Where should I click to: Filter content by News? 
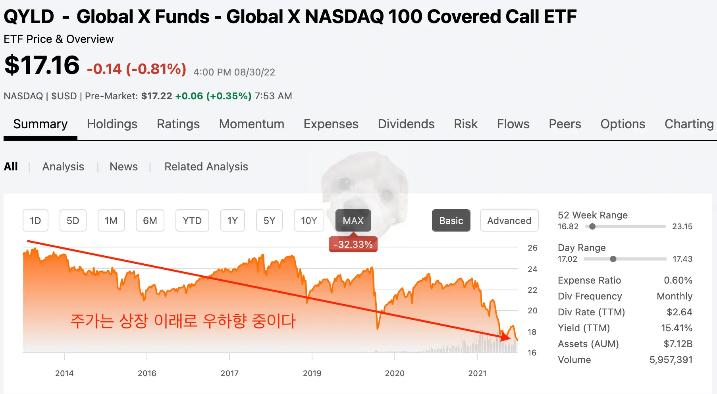pyautogui.click(x=123, y=166)
